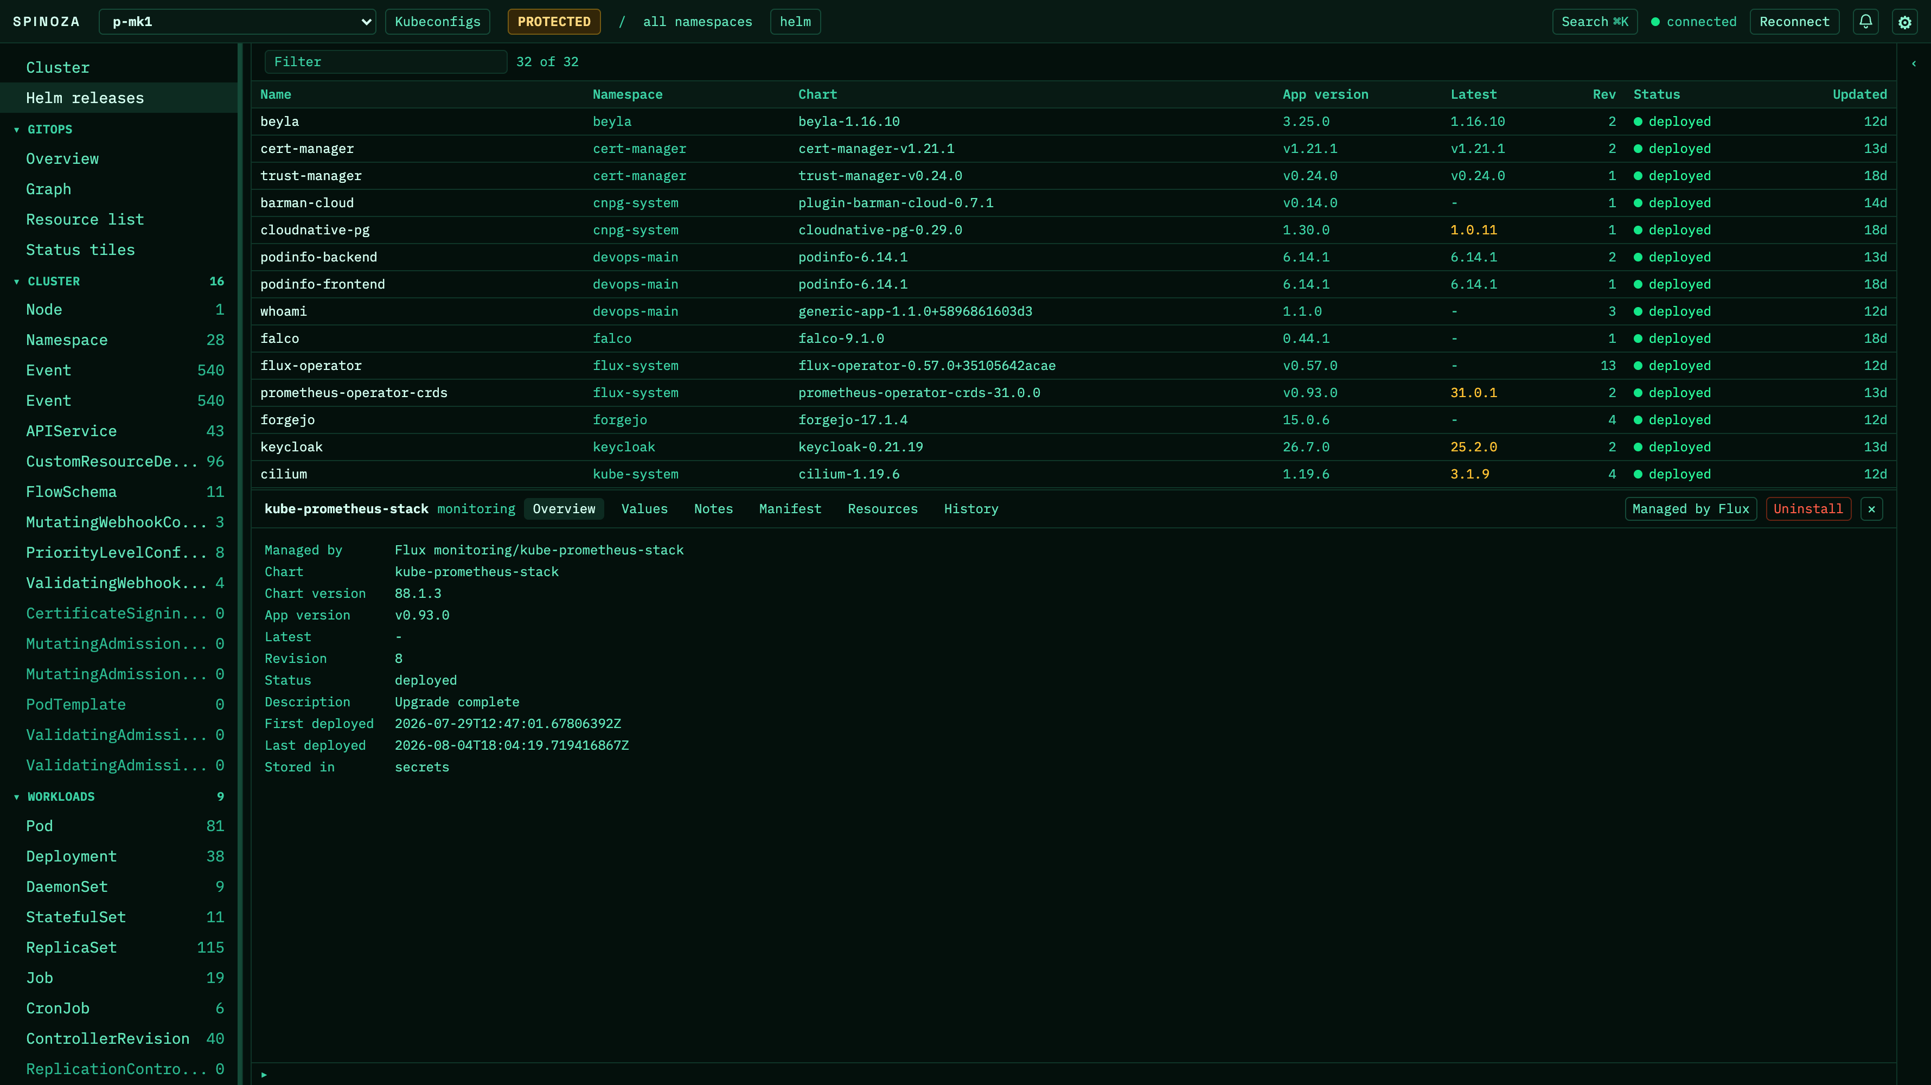Open Pod sidebar item
Viewport: 1931px width, 1085px height.
pyautogui.click(x=118, y=826)
